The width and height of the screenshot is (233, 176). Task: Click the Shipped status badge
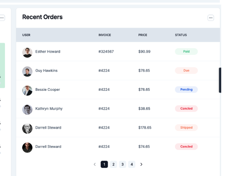click(x=186, y=128)
